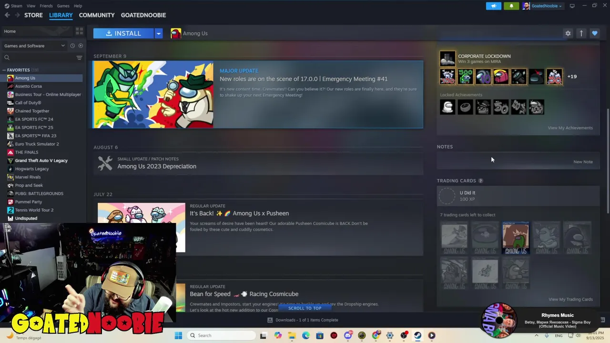Open Microsoft Edge from taskbar
This screenshot has height=343, width=610.
(x=305, y=335)
